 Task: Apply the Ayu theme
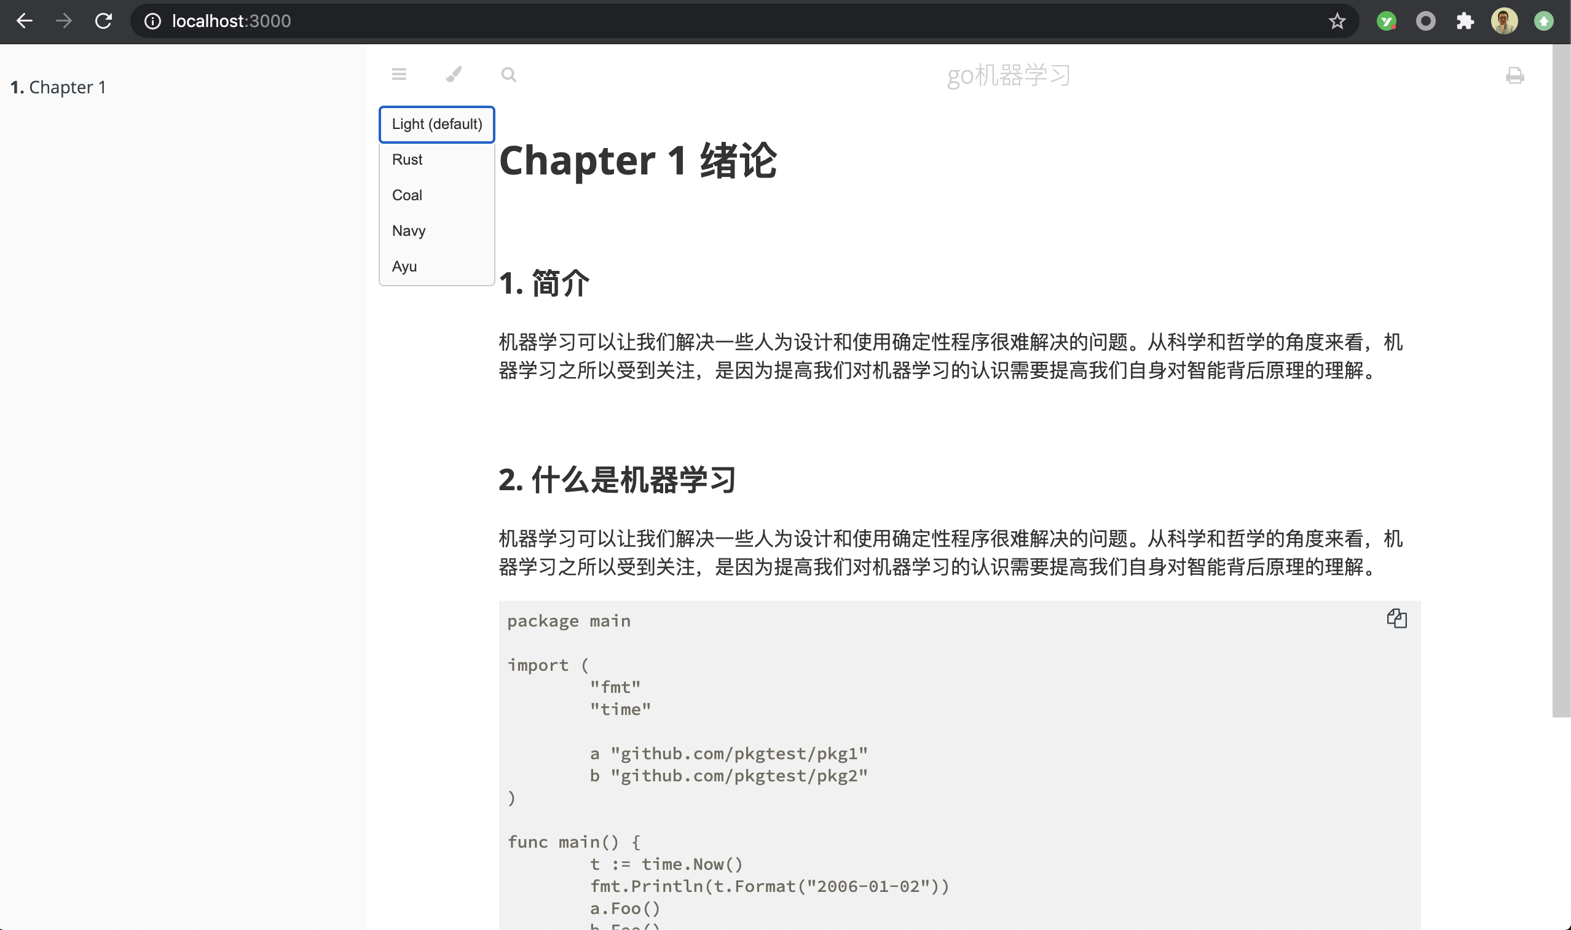[437, 267]
